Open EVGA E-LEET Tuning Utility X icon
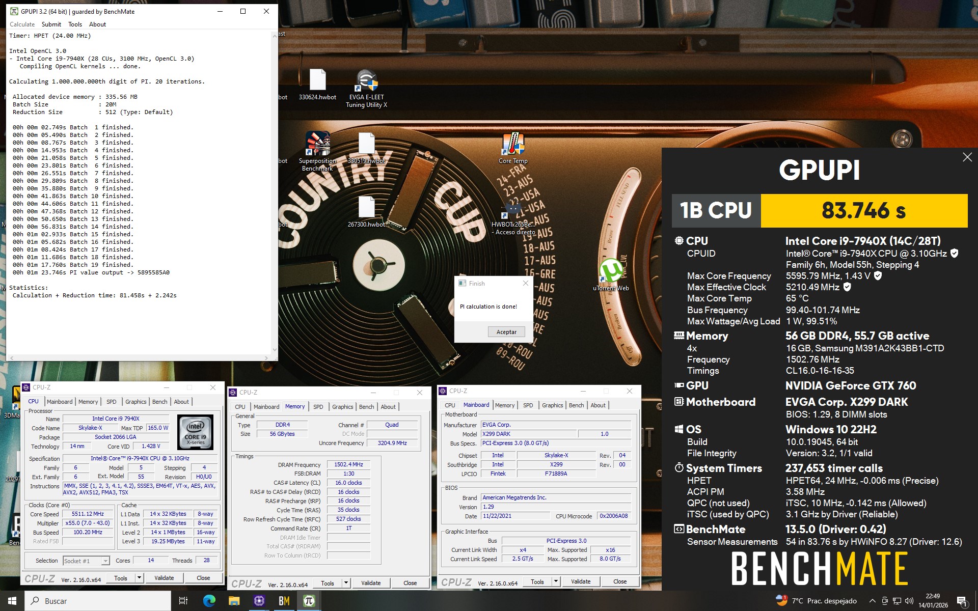Image resolution: width=978 pixels, height=611 pixels. pos(366,81)
